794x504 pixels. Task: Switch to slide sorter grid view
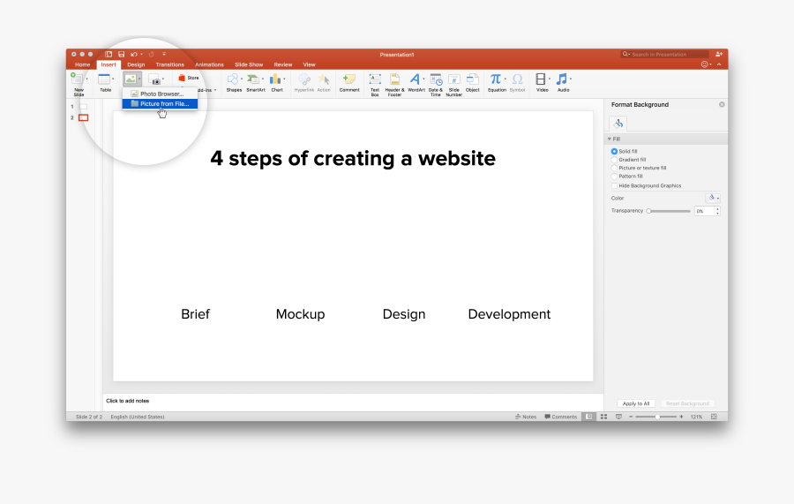point(603,417)
